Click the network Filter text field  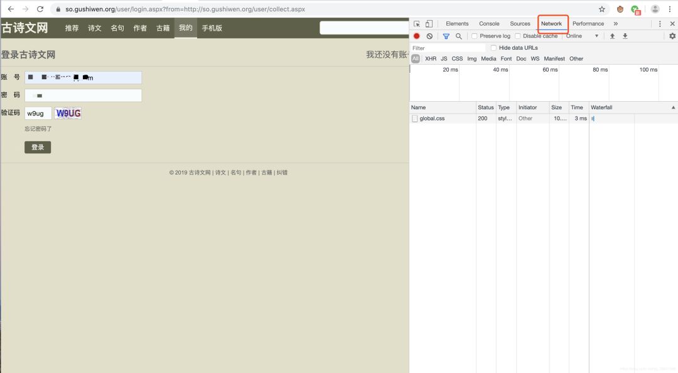pyautogui.click(x=448, y=48)
